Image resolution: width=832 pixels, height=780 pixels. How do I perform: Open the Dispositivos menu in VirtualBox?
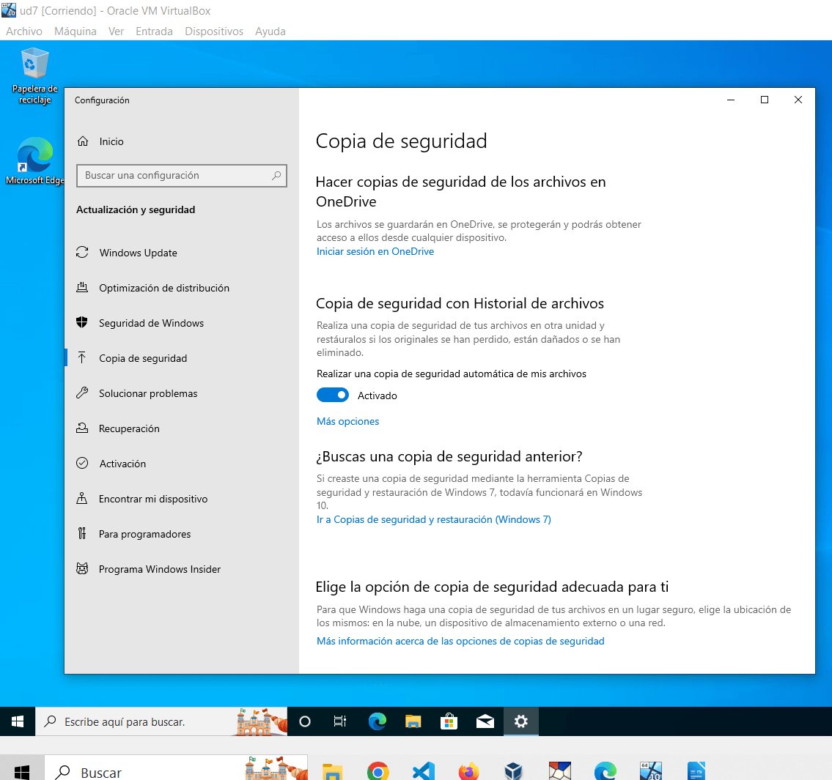click(214, 31)
